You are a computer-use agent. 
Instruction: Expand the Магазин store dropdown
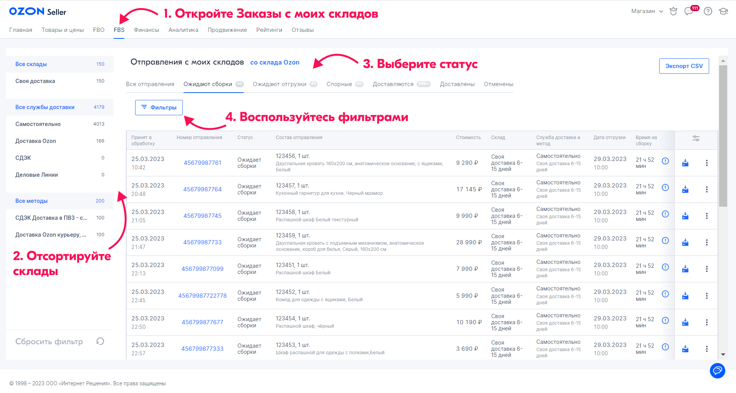[x=647, y=11]
